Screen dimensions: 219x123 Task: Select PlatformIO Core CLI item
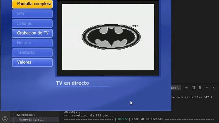click(31, 120)
